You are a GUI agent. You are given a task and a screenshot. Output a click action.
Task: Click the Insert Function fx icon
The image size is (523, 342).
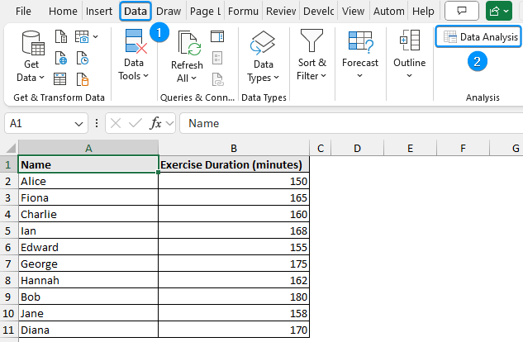click(155, 123)
